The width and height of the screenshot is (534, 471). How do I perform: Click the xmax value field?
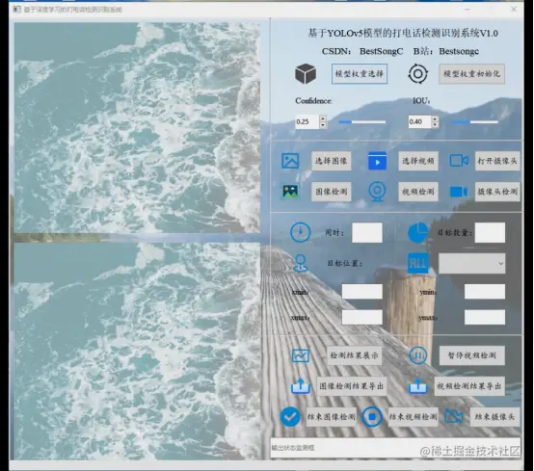(x=362, y=317)
